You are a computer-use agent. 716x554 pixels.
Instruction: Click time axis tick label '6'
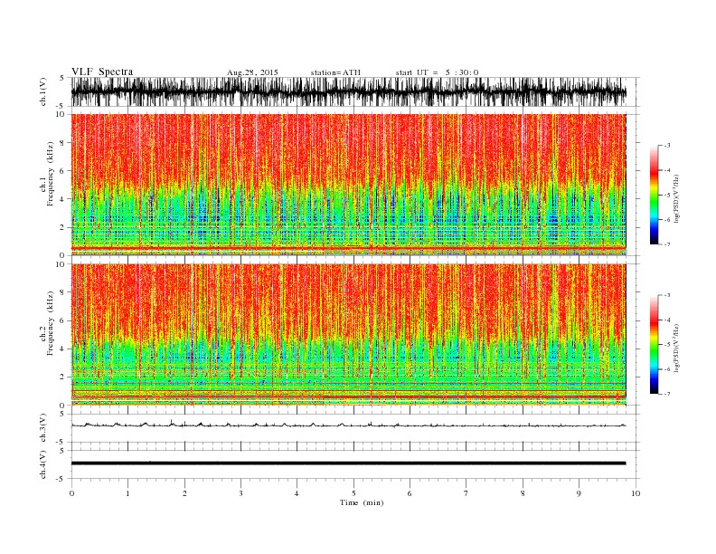(x=410, y=493)
